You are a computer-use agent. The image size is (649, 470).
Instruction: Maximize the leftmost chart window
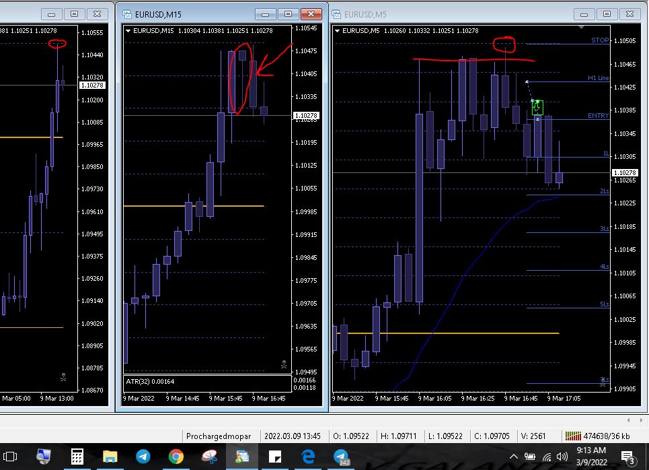point(74,14)
